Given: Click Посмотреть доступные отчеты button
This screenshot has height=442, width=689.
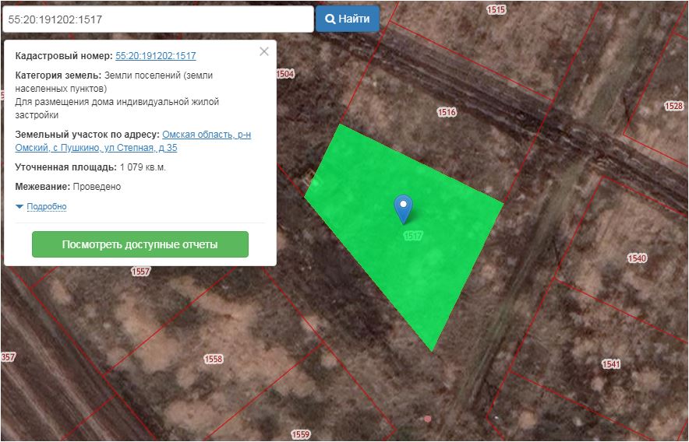Looking at the screenshot, I should [x=140, y=244].
